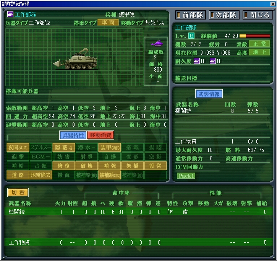
Task: Click the purple tank icon above 編成数
Action: click(156, 43)
